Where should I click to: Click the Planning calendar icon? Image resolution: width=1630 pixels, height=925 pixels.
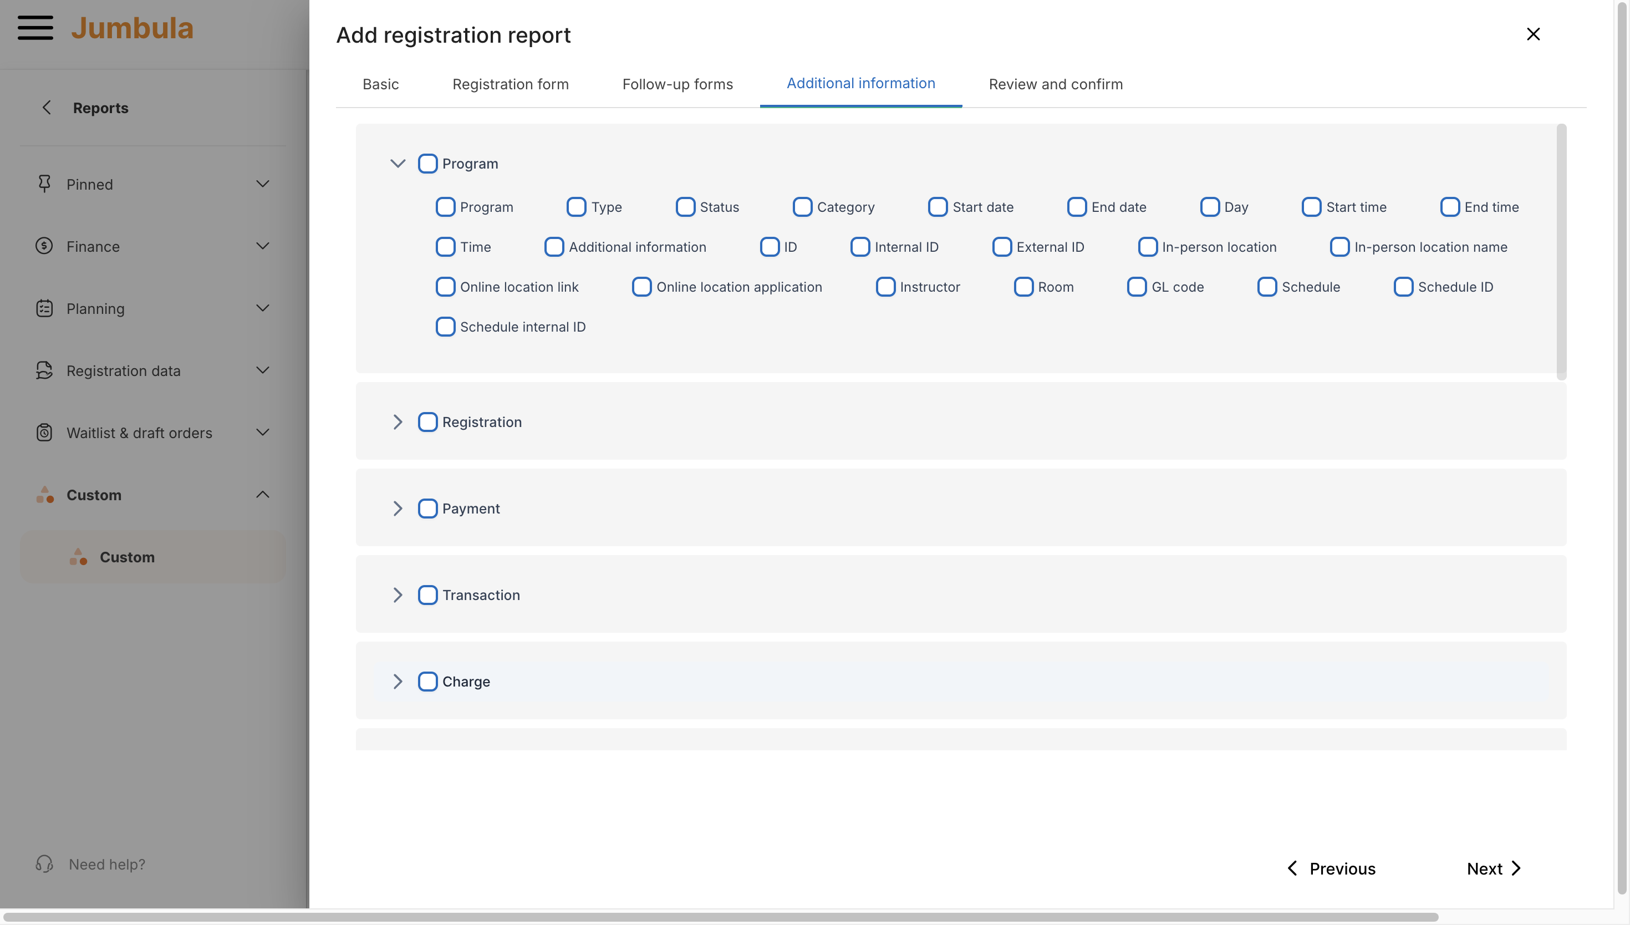point(44,308)
